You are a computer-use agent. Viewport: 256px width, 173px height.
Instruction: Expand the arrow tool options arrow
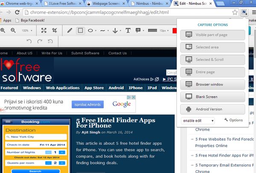tap(120, 30)
